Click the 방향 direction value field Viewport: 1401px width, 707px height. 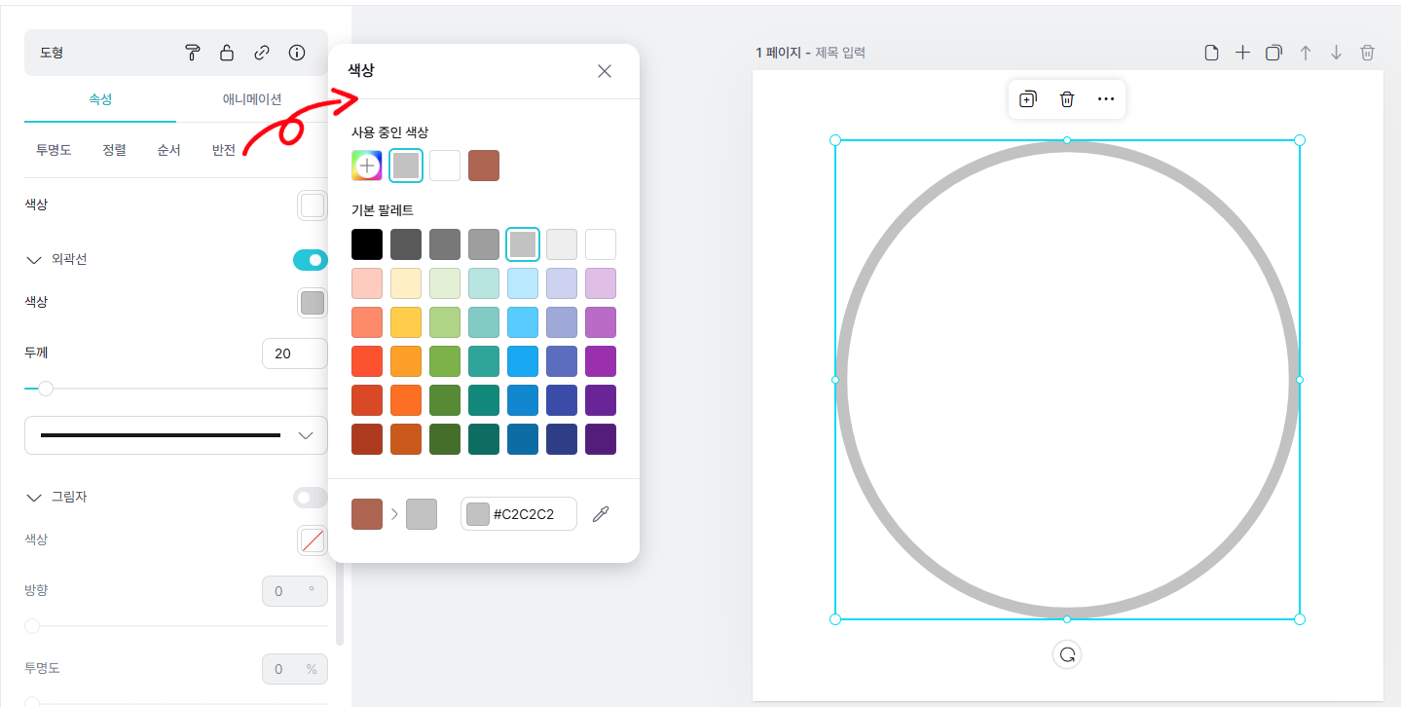tap(295, 591)
